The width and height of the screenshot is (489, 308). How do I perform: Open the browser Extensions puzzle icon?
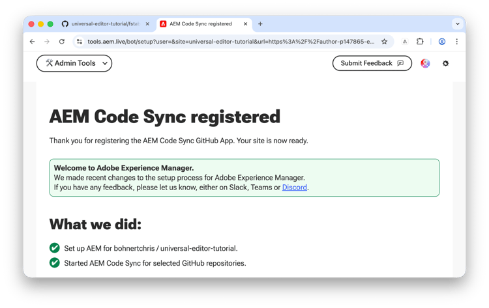click(x=420, y=42)
